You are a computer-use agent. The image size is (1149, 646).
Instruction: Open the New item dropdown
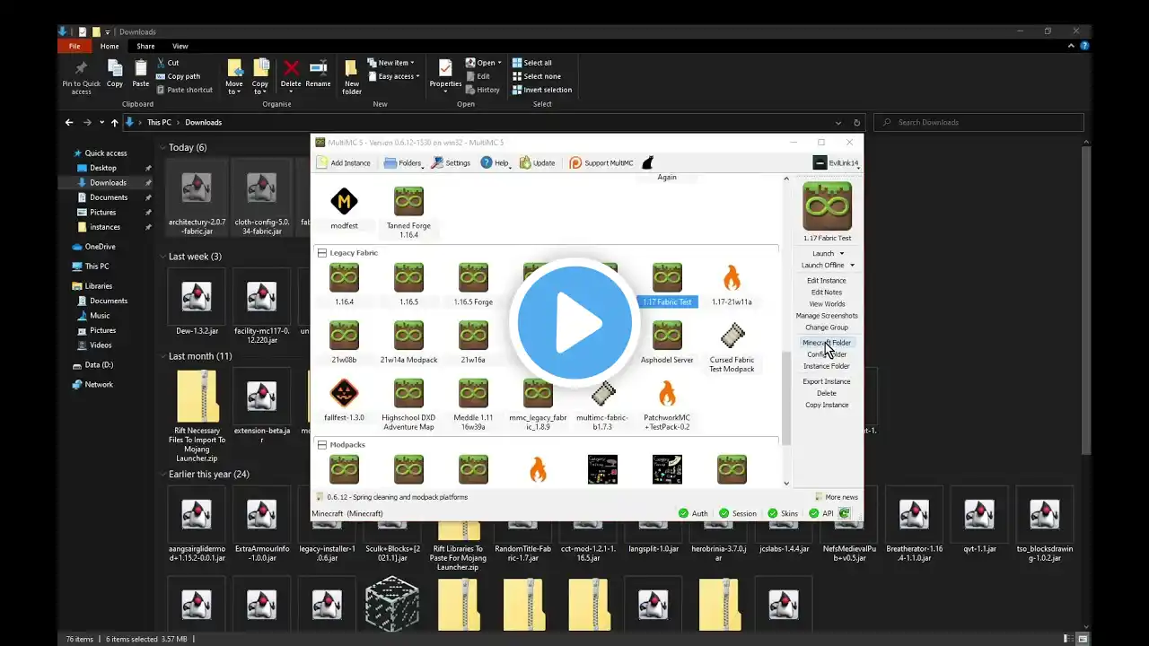391,63
